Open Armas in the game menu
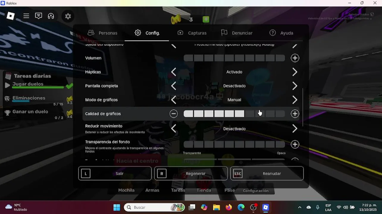This screenshot has width=382, height=214. coord(152,190)
